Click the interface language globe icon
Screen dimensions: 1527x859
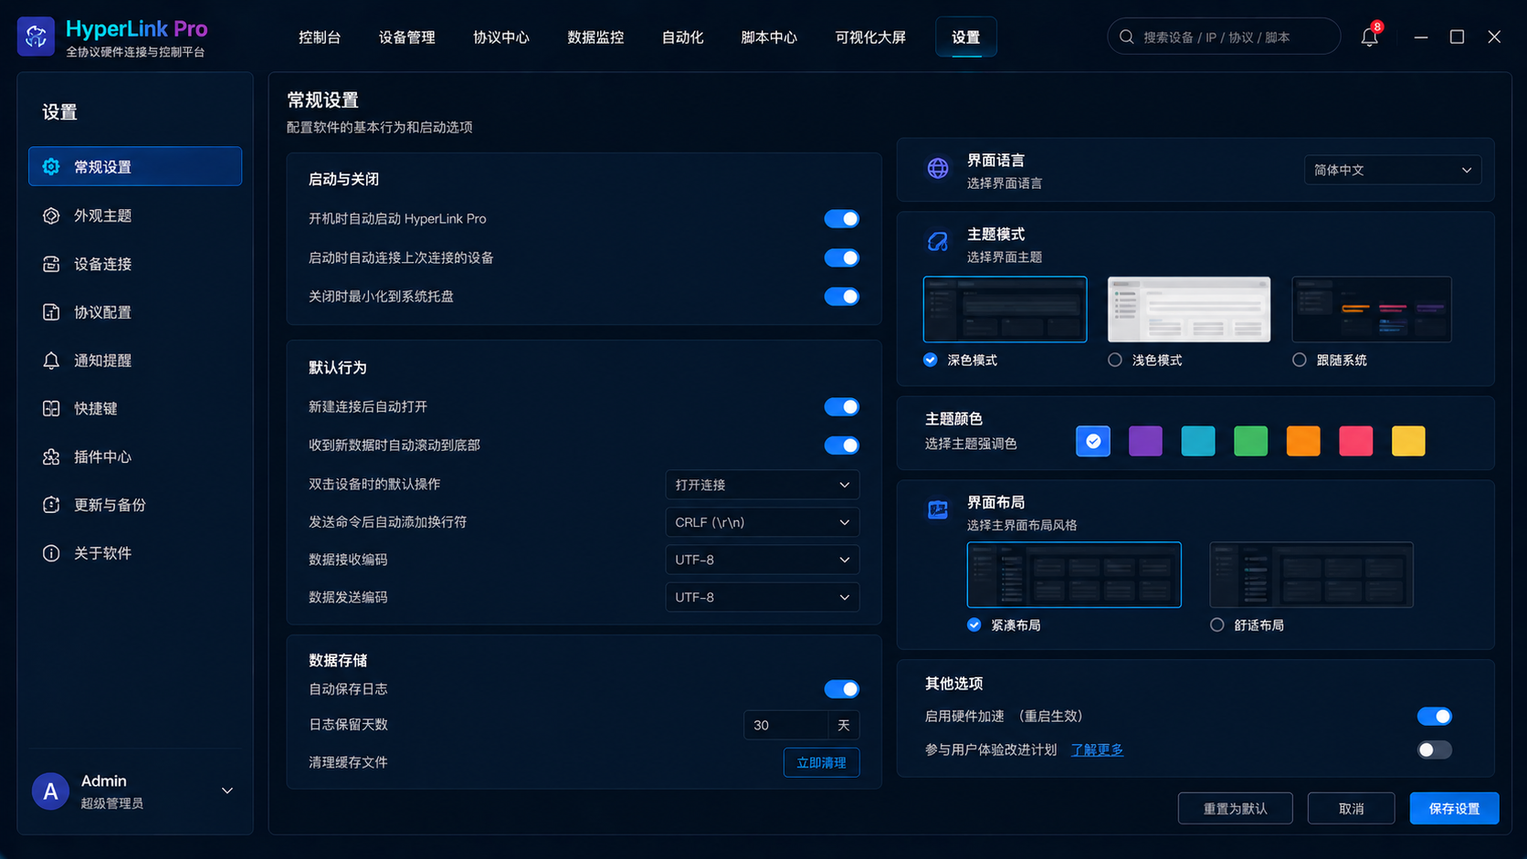tap(938, 169)
